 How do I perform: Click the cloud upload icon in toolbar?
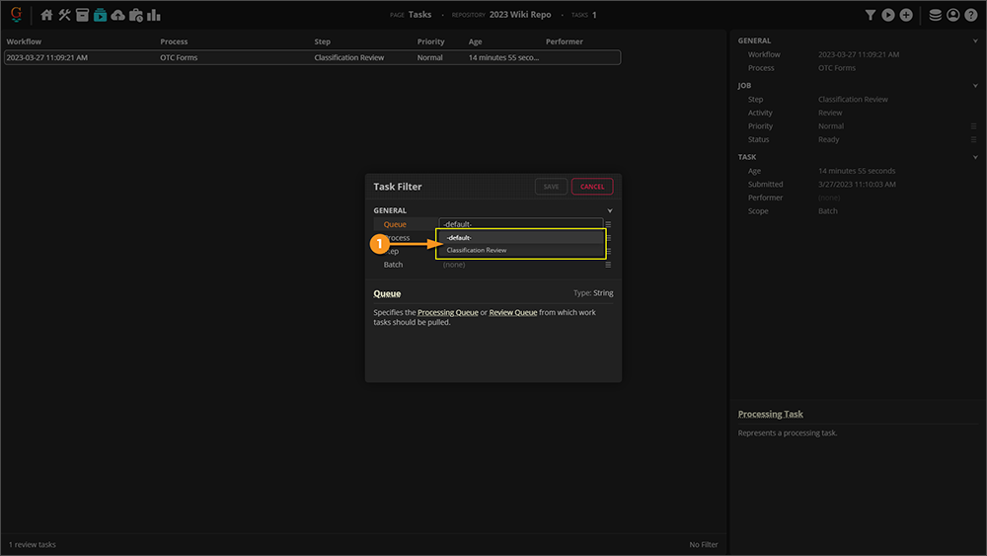point(117,15)
